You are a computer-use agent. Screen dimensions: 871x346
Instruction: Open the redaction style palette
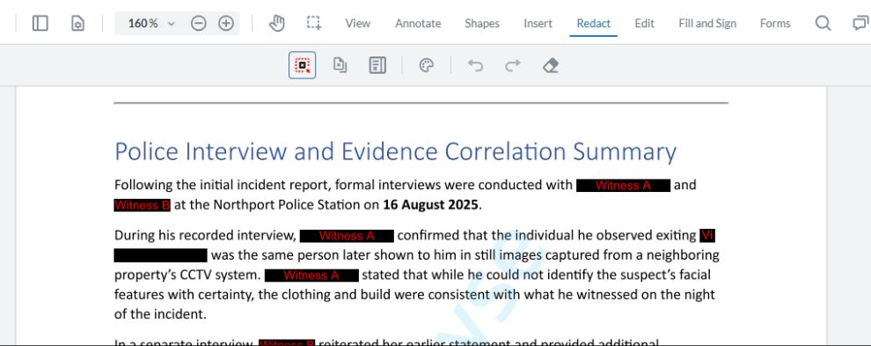(426, 66)
